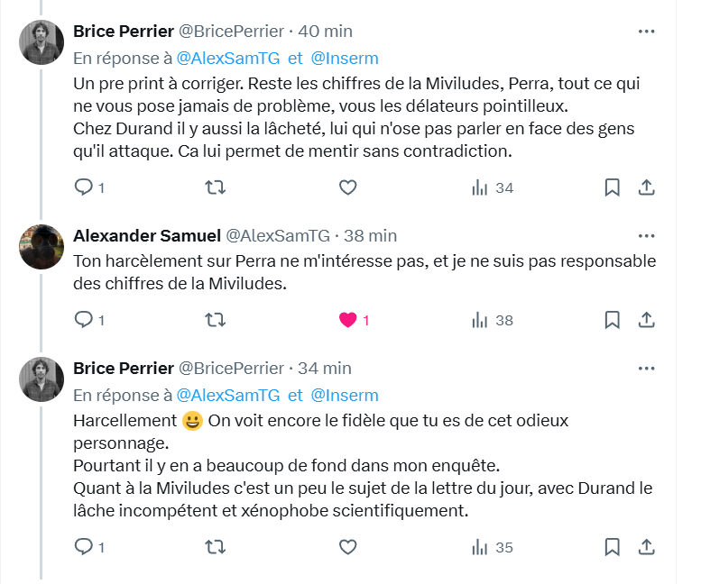Click Alexander Samuel's display name
This screenshot has height=584, width=701.
146,235
